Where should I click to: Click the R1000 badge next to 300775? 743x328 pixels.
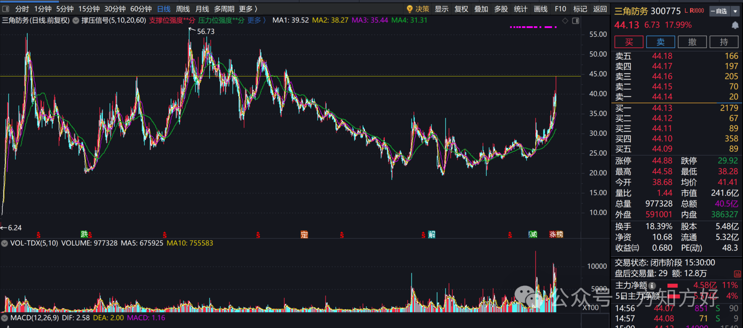click(697, 11)
